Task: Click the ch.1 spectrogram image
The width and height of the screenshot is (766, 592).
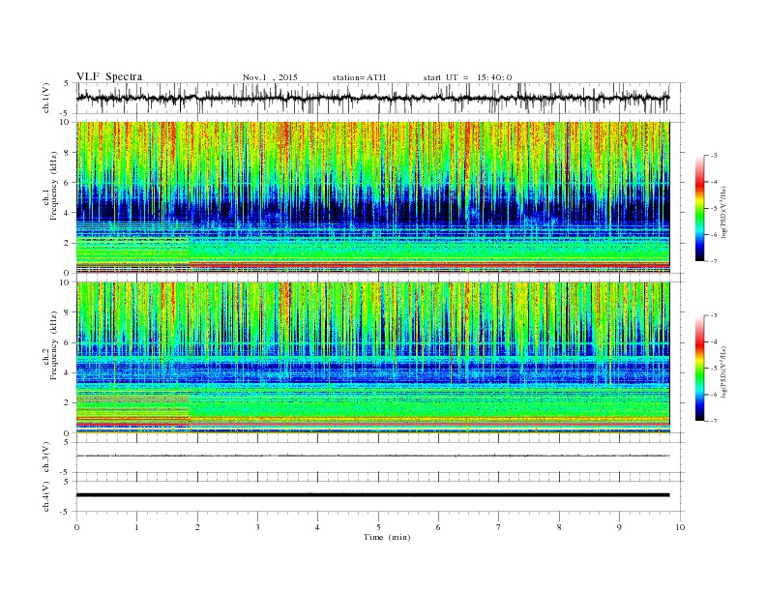Action: pyautogui.click(x=372, y=197)
